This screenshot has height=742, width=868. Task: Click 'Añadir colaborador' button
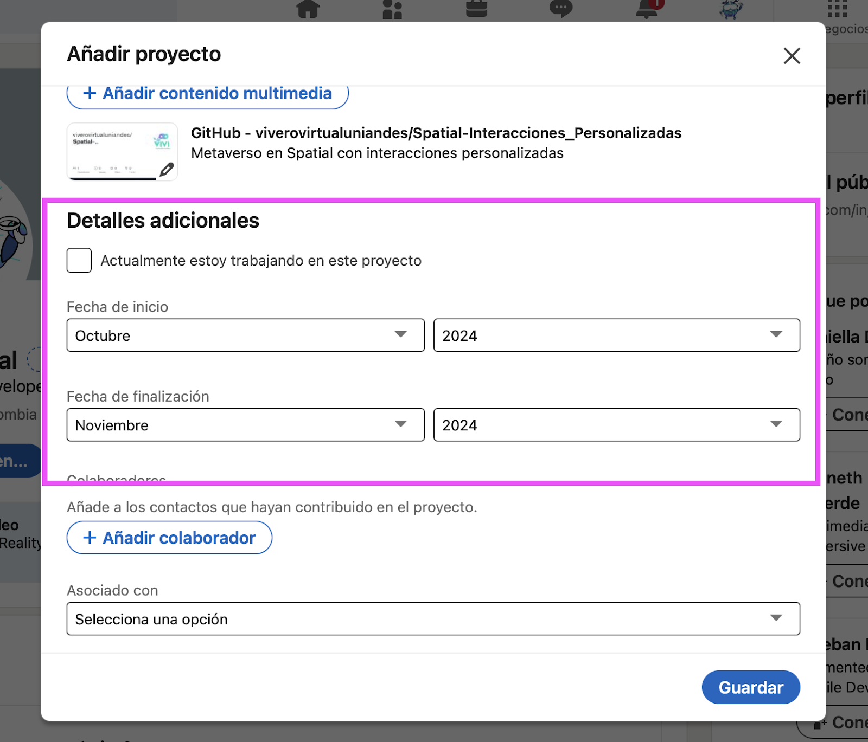tap(169, 538)
